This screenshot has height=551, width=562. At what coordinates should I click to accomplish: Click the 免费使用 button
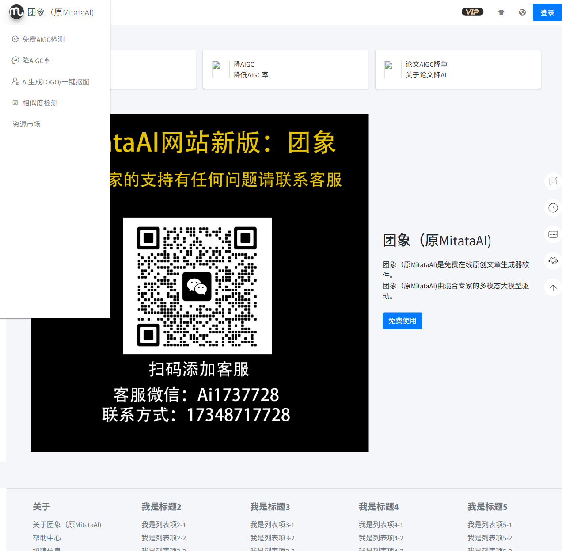point(402,321)
